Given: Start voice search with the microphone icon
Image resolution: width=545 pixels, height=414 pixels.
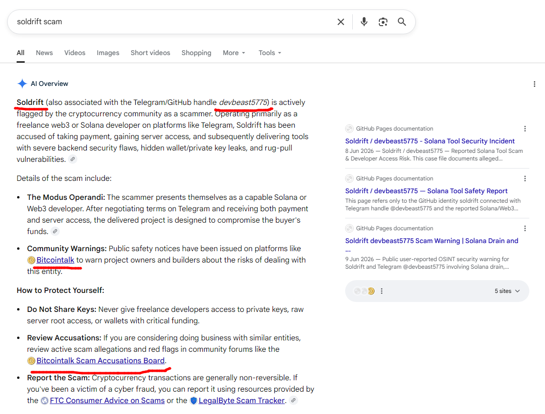Looking at the screenshot, I should [x=364, y=22].
